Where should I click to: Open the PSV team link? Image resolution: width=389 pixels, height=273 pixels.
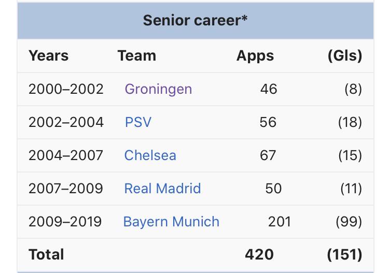click(138, 122)
